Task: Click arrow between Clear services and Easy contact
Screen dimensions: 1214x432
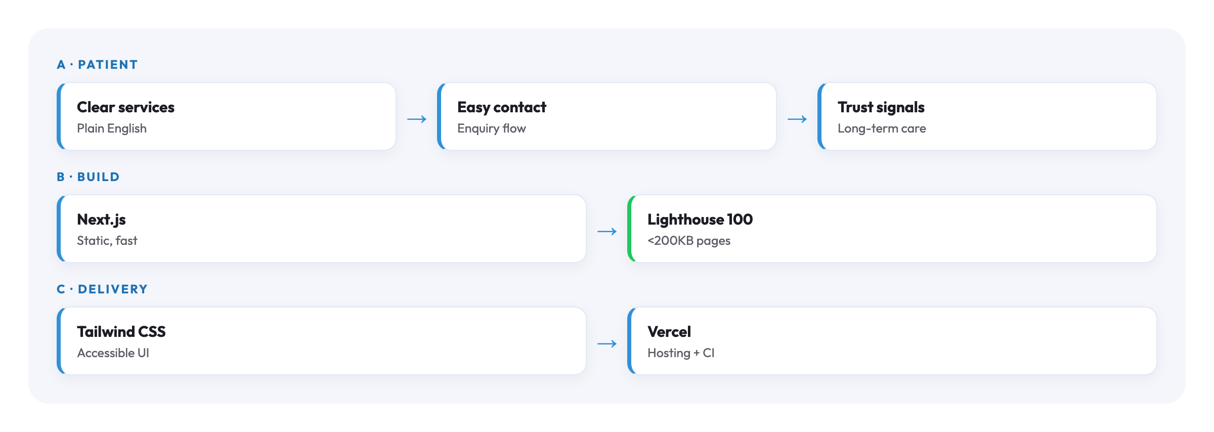Action: (417, 119)
